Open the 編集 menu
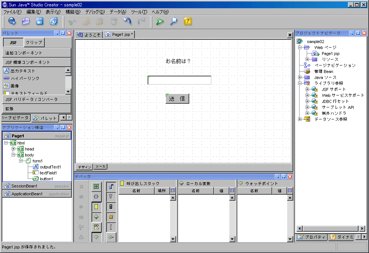 (34, 12)
